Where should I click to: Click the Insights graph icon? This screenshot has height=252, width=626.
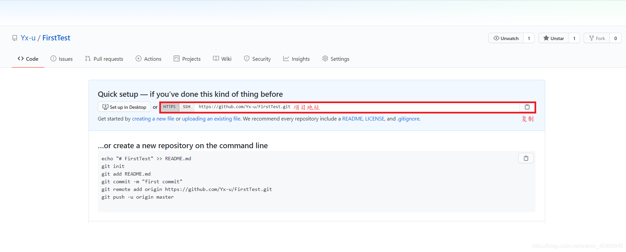pyautogui.click(x=286, y=58)
